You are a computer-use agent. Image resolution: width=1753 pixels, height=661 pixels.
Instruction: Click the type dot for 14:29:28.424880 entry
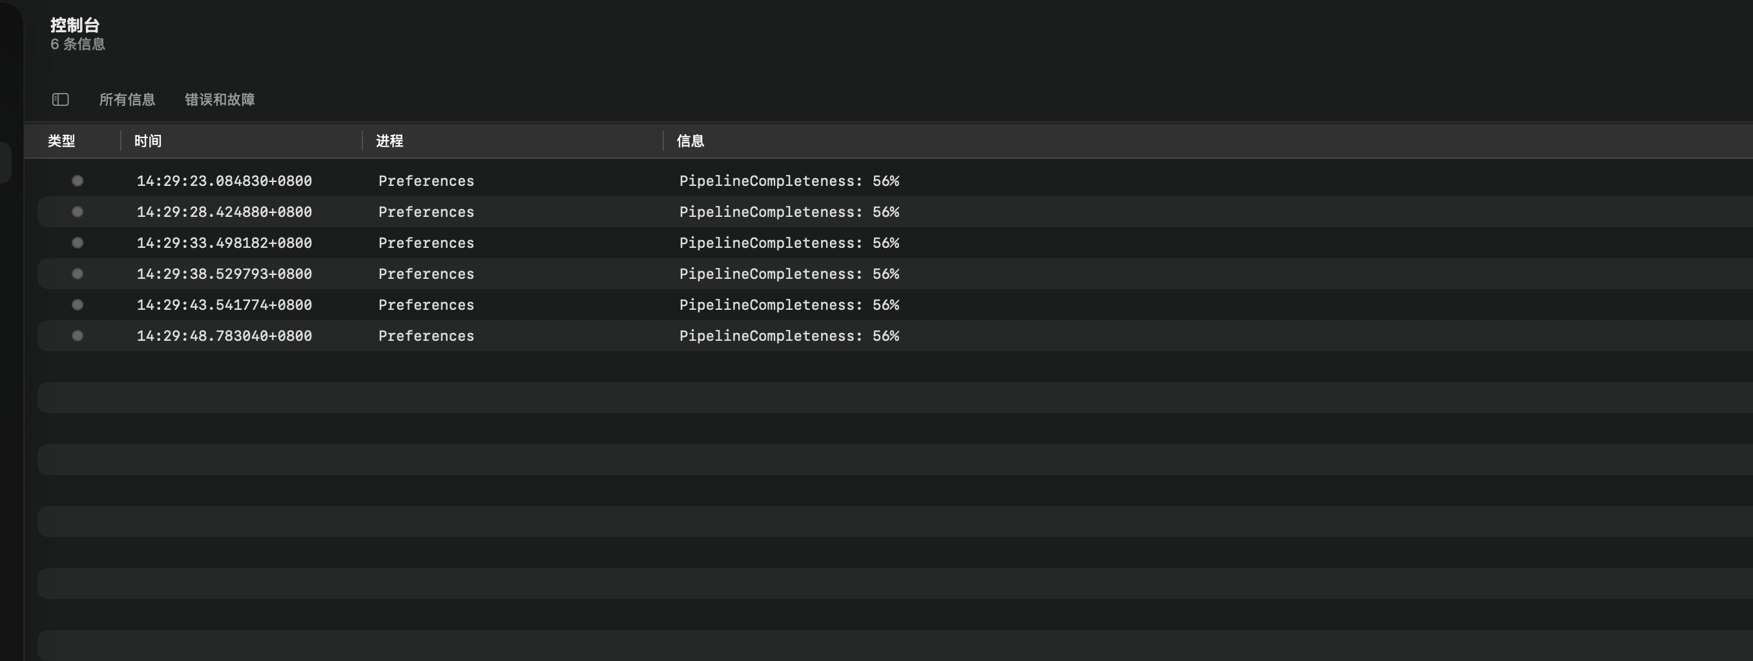[x=78, y=212]
